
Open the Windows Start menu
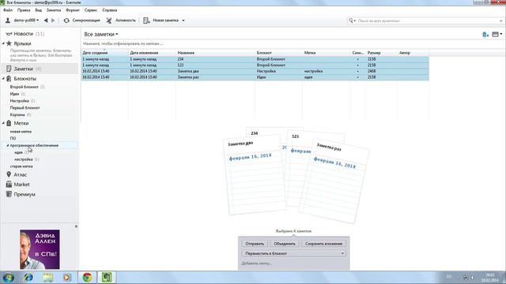click(x=9, y=278)
